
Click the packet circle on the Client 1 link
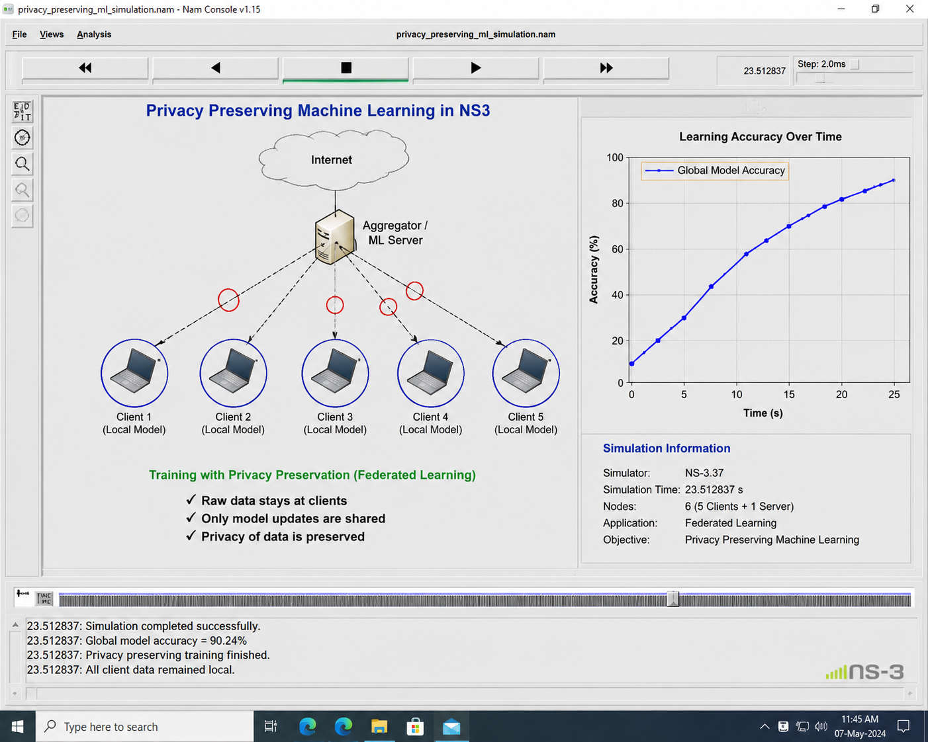coord(228,300)
